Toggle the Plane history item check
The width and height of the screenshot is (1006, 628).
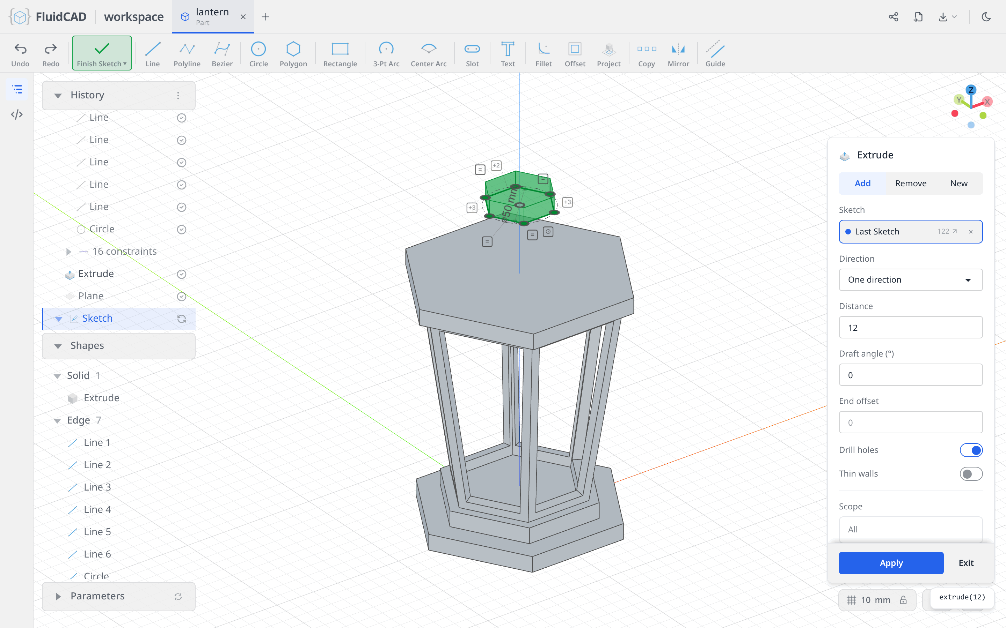[x=181, y=297]
